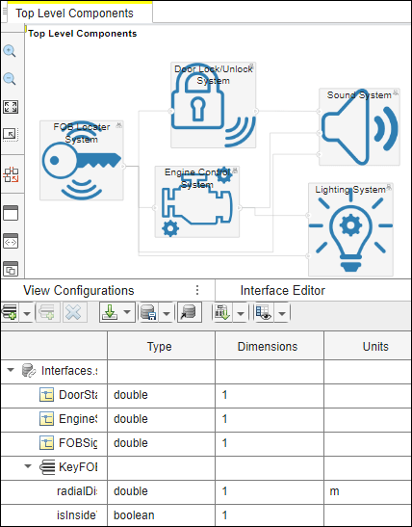Open dropdown beside import interfaces icon
The image size is (412, 527).
(x=241, y=313)
